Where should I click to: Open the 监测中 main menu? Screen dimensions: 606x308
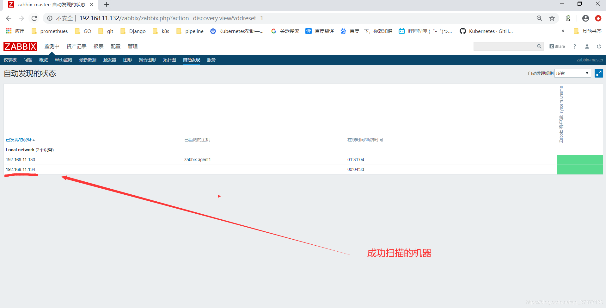[52, 47]
